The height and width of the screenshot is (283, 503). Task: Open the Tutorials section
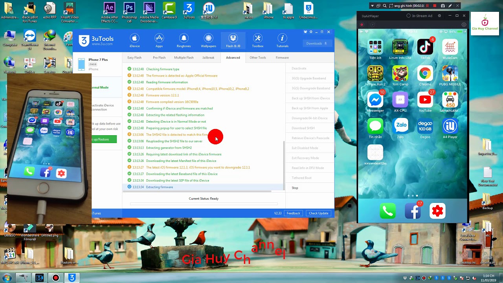point(282,41)
